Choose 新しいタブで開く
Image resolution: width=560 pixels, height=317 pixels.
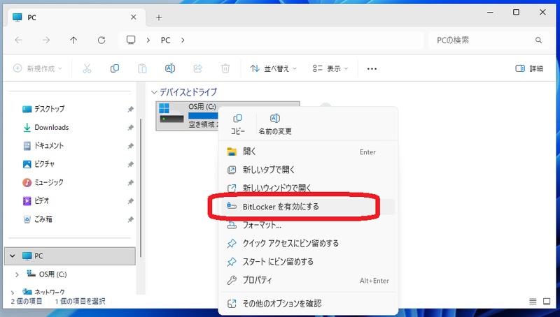click(308, 170)
